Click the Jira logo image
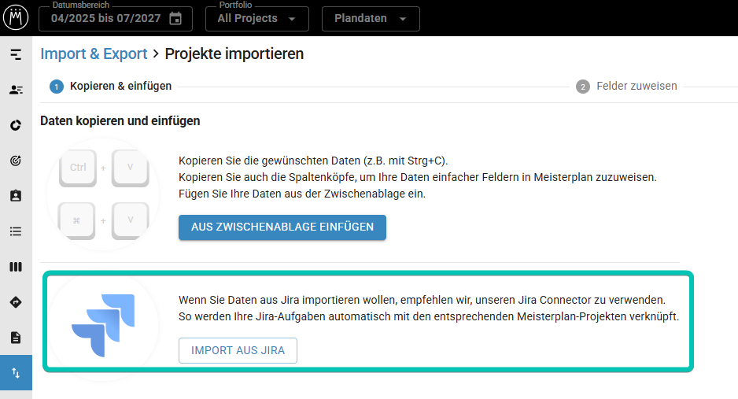The height and width of the screenshot is (399, 738). click(x=103, y=325)
